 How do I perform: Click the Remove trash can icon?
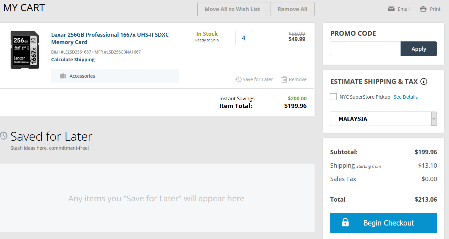point(284,79)
